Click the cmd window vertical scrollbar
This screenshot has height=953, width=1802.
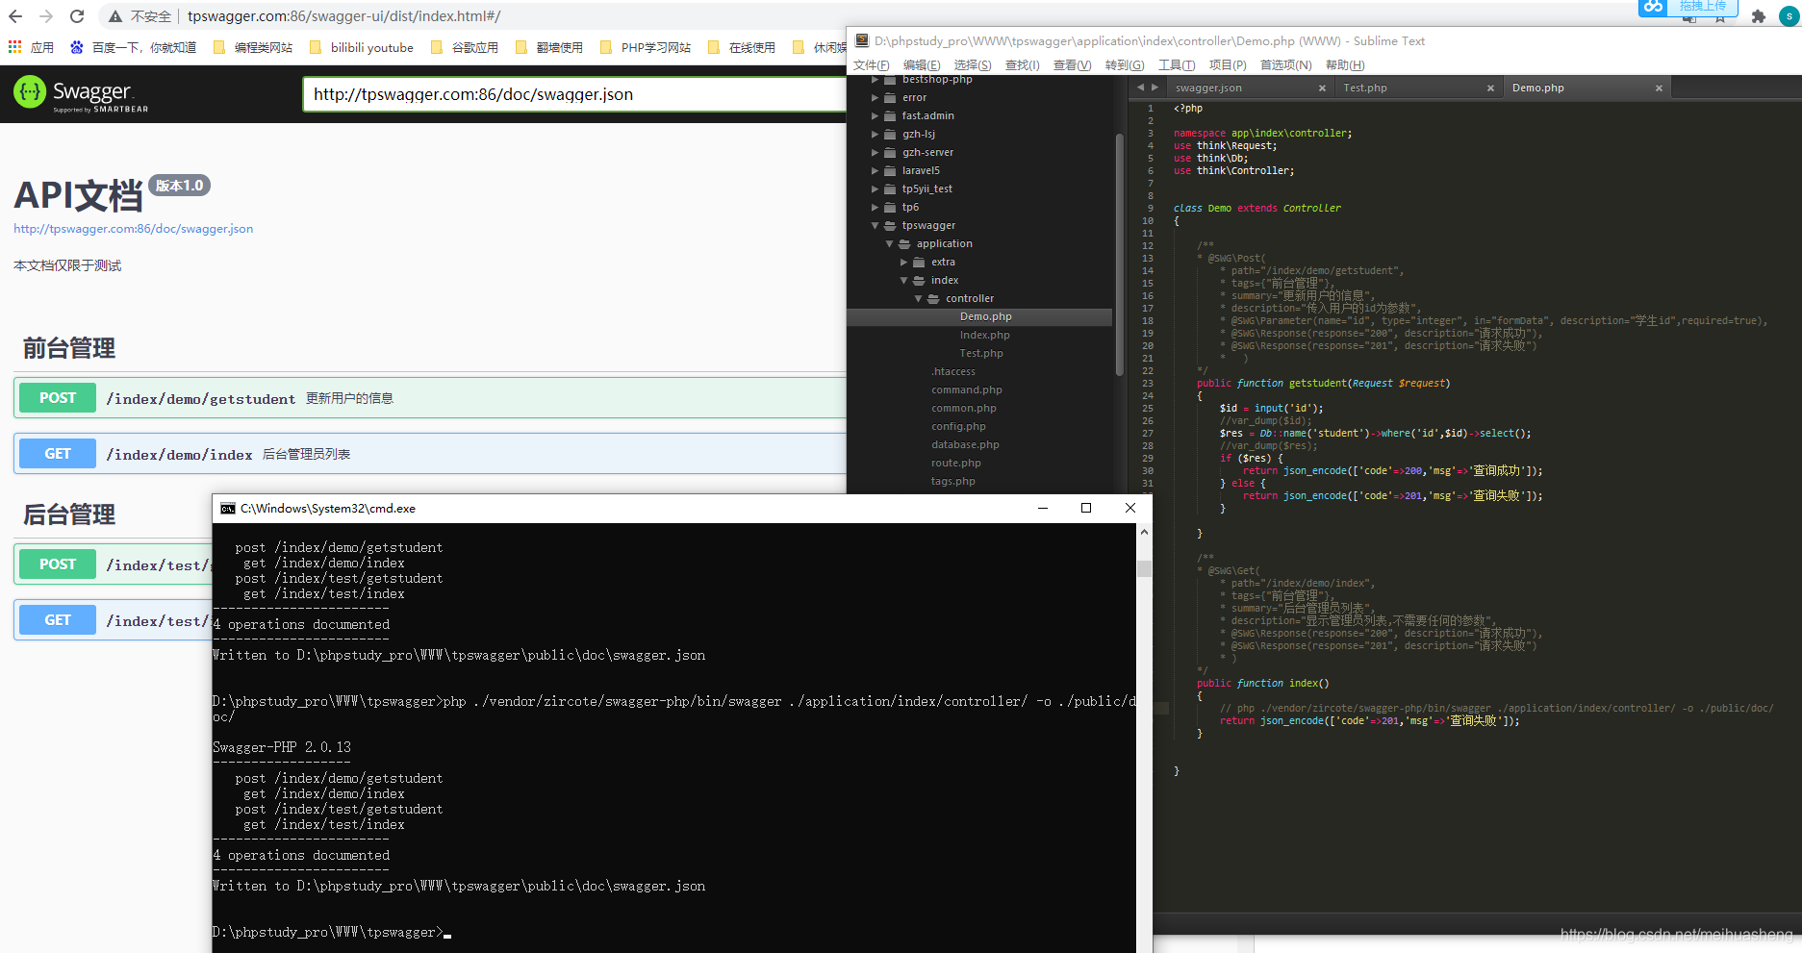[x=1144, y=568]
